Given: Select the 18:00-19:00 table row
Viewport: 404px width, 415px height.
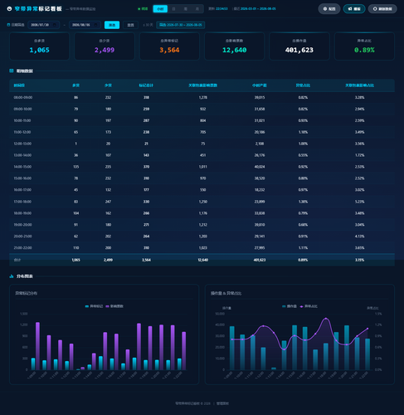Looking at the screenshot, I should 202,213.
